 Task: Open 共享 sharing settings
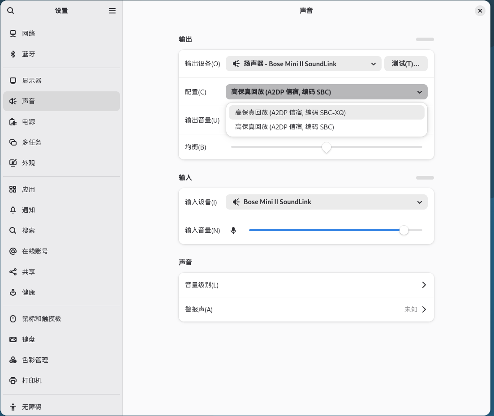tap(61, 272)
